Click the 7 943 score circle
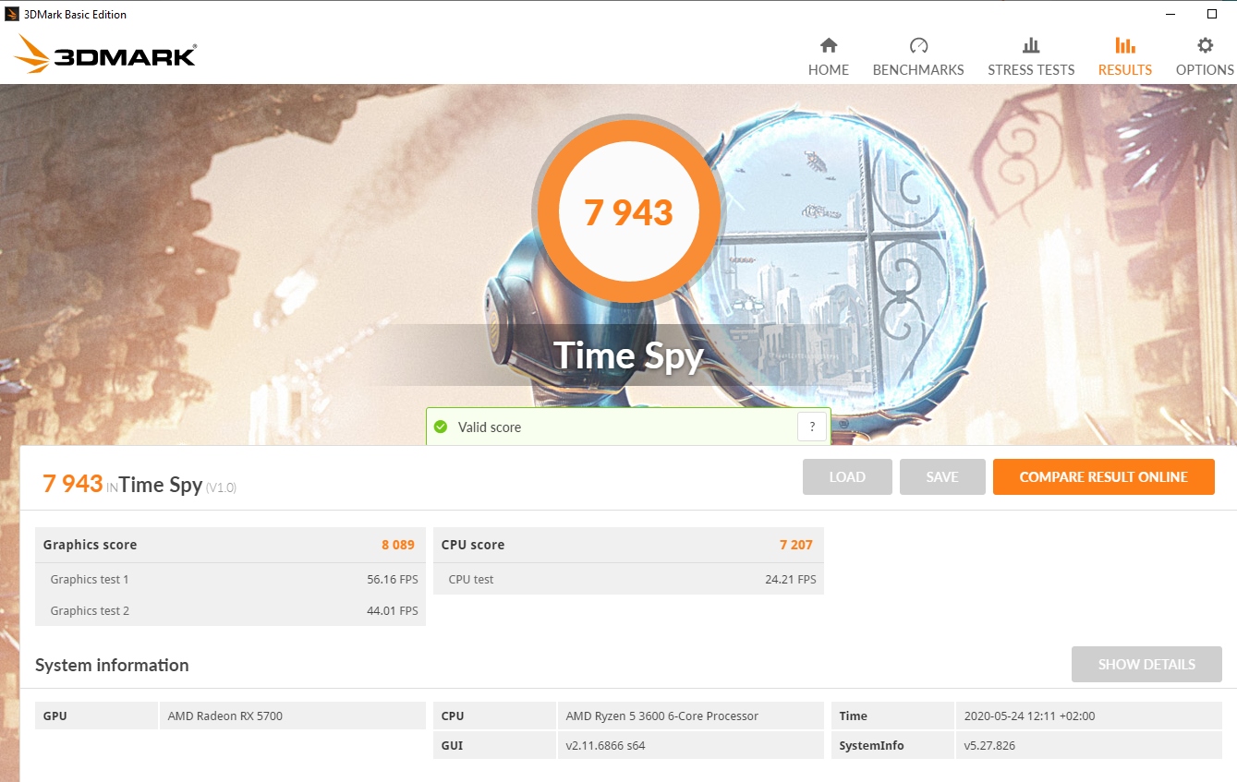The image size is (1237, 782). click(x=628, y=212)
